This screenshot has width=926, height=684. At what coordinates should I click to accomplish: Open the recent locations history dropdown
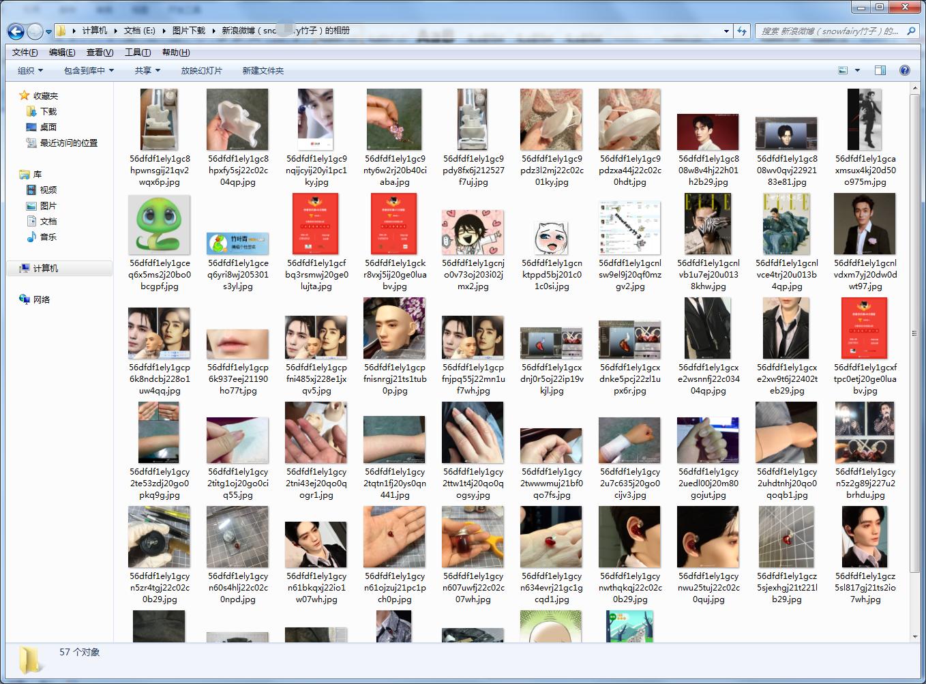pos(48,31)
